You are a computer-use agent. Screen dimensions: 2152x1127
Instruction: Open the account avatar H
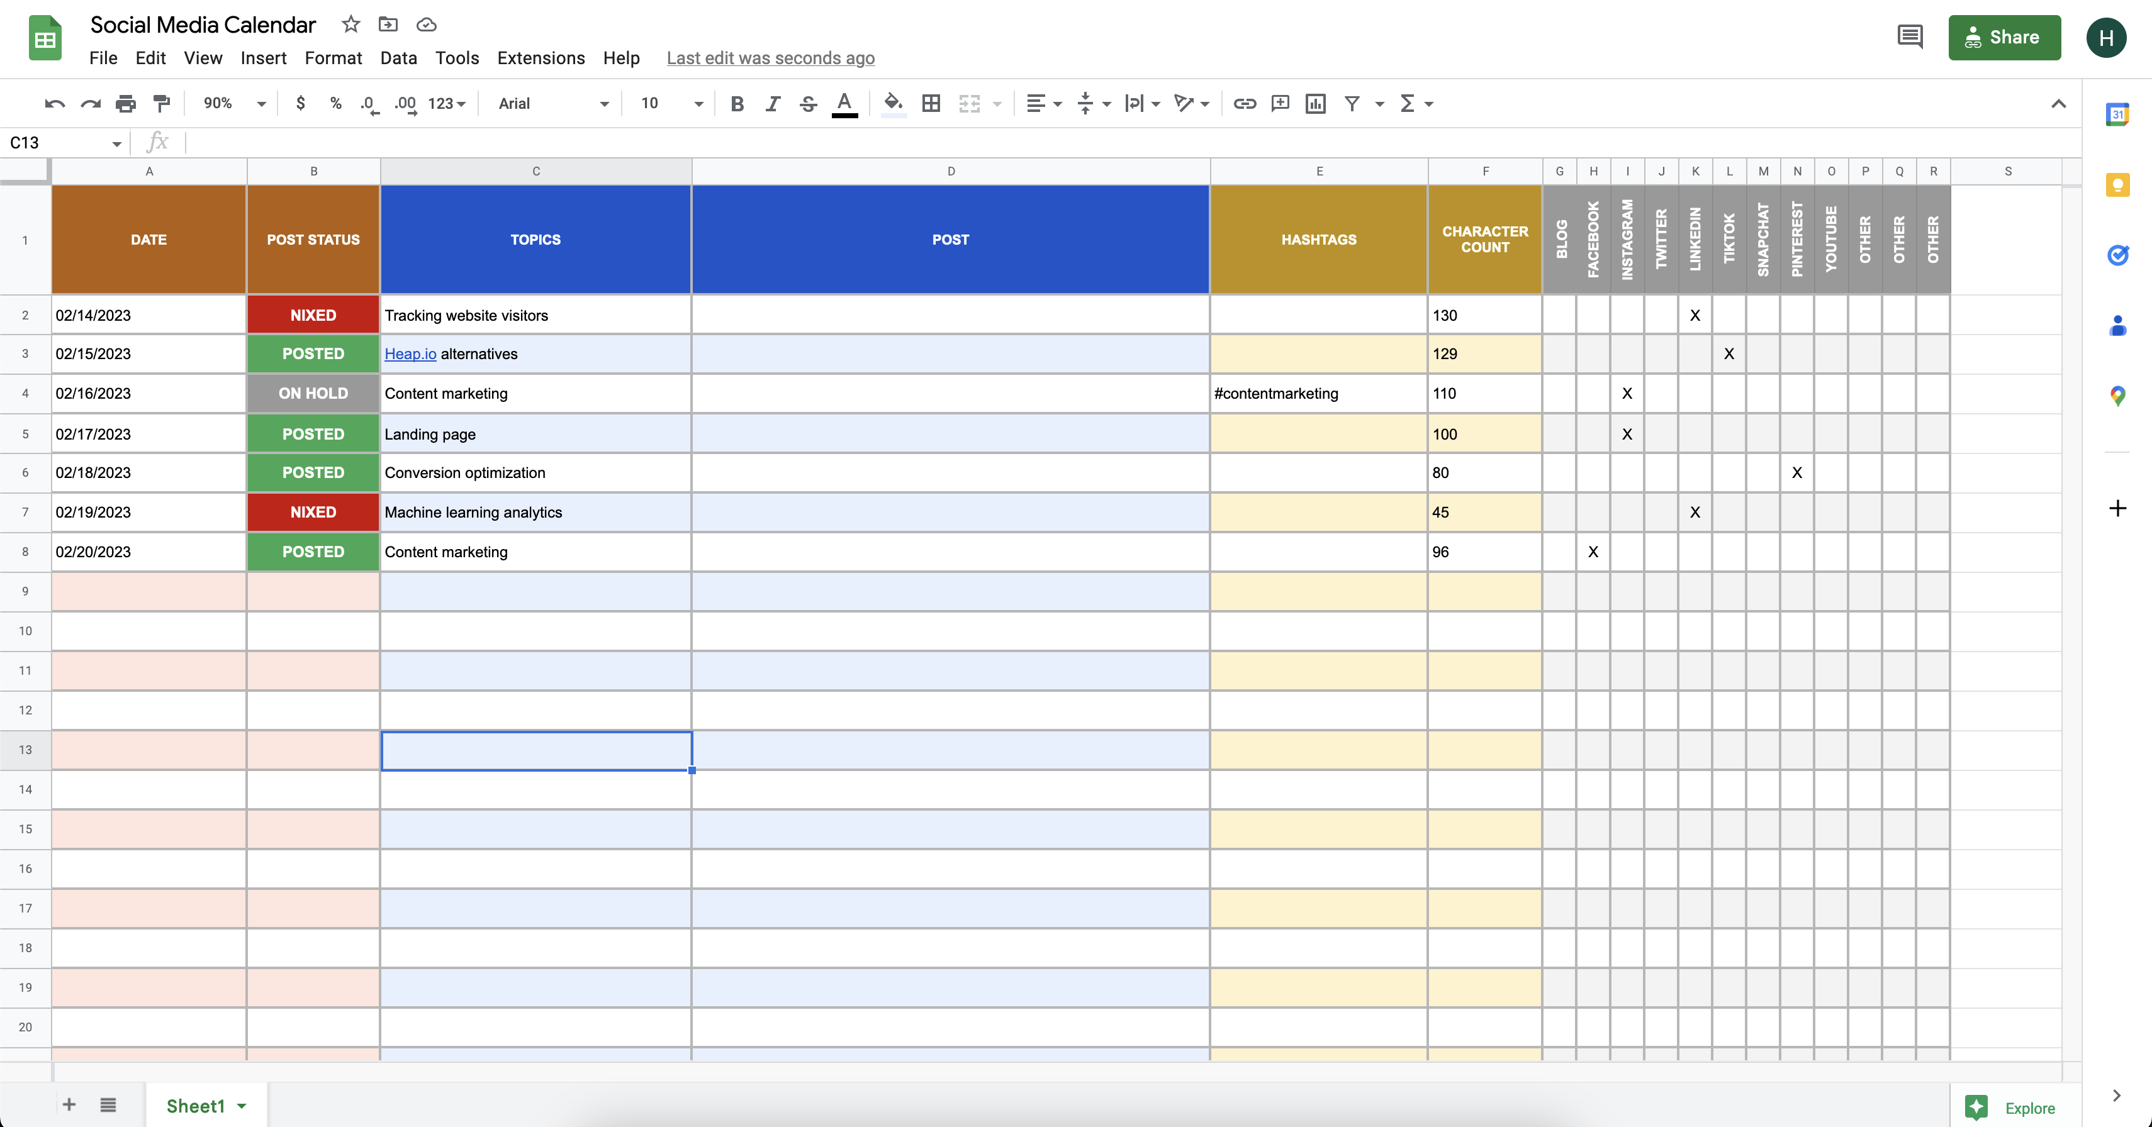[2106, 38]
